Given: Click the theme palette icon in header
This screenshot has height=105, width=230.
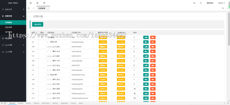Looking at the screenshot, I should (194, 3).
